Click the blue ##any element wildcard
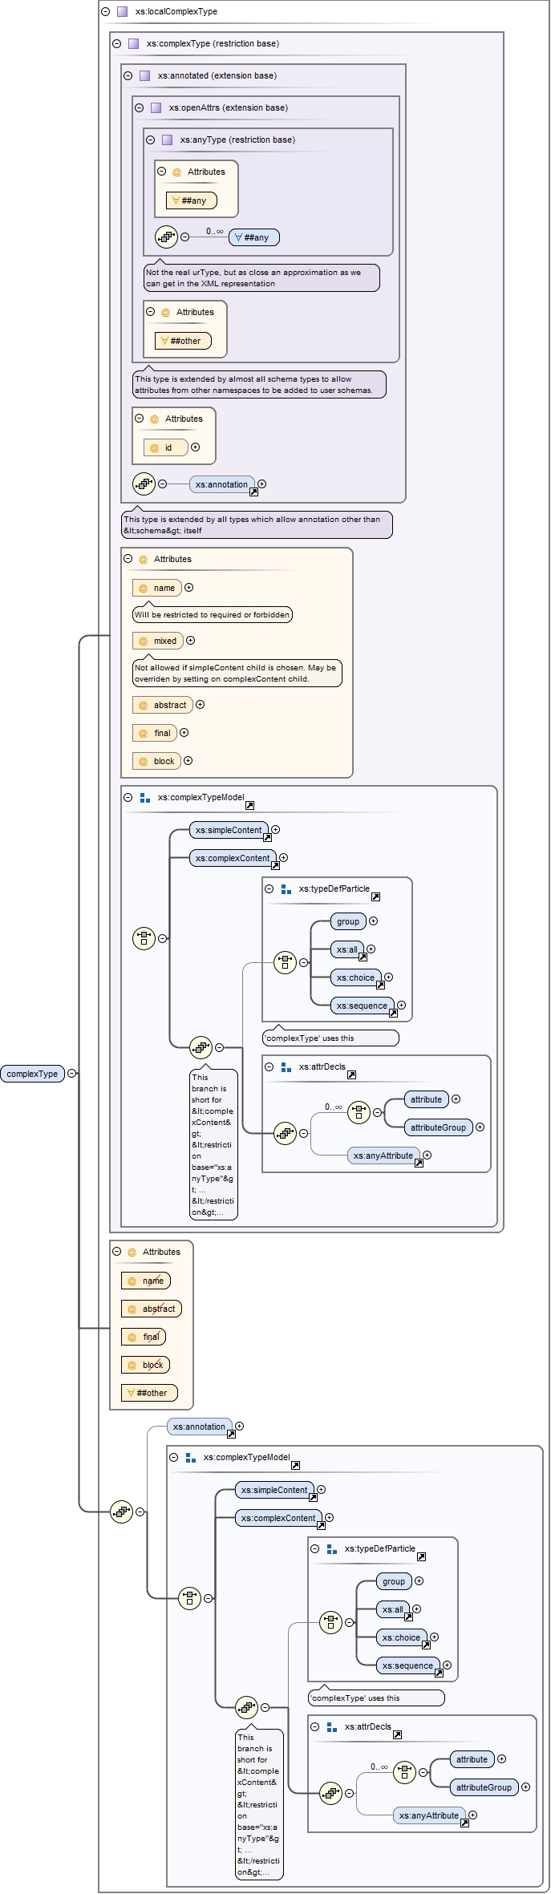Image resolution: width=551 pixels, height=1894 pixels. 254,238
